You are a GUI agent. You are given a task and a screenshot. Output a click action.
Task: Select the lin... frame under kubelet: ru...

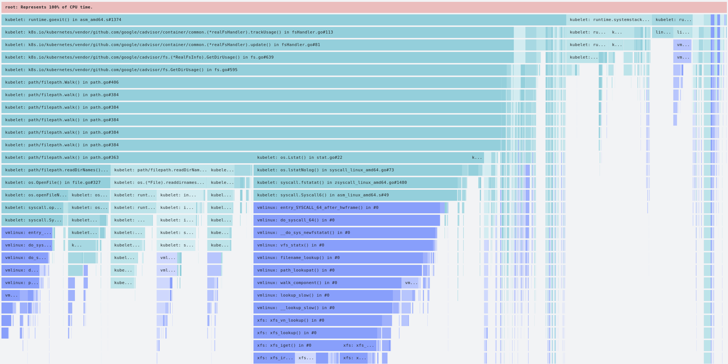pos(662,32)
